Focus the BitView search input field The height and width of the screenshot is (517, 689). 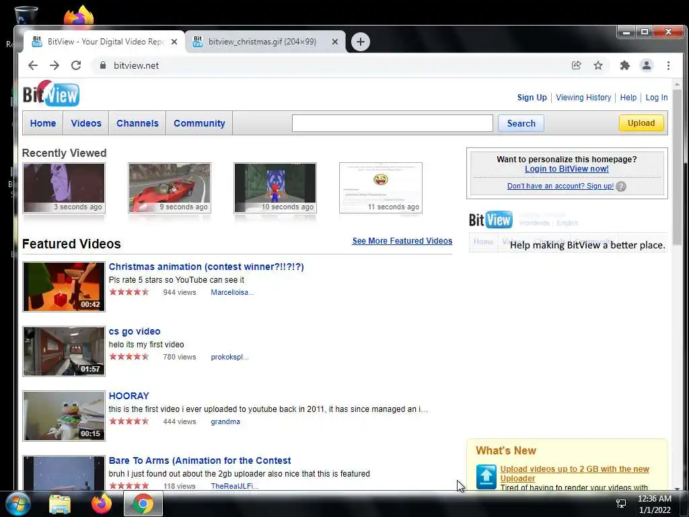coord(392,123)
